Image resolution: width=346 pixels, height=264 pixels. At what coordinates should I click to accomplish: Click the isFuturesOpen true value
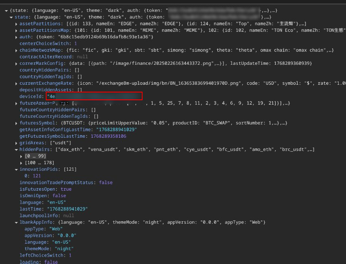click(x=66, y=189)
